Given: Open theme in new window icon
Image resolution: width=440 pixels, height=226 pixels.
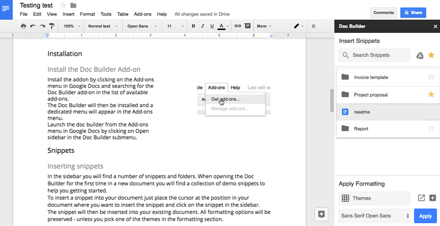Looking at the screenshot, I should [421, 198].
